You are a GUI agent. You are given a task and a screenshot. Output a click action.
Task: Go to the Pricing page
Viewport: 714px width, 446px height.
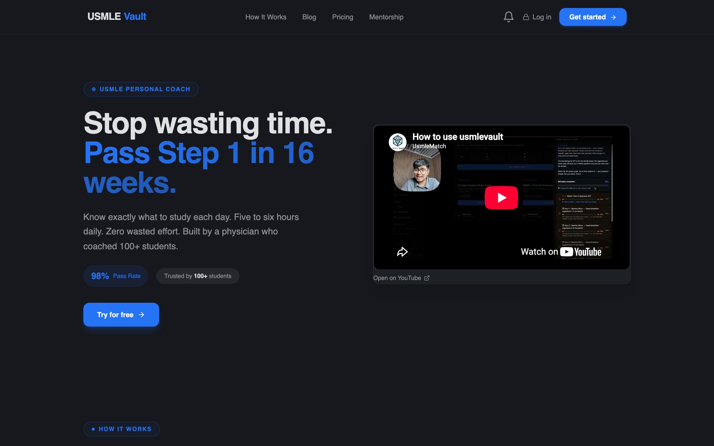342,17
